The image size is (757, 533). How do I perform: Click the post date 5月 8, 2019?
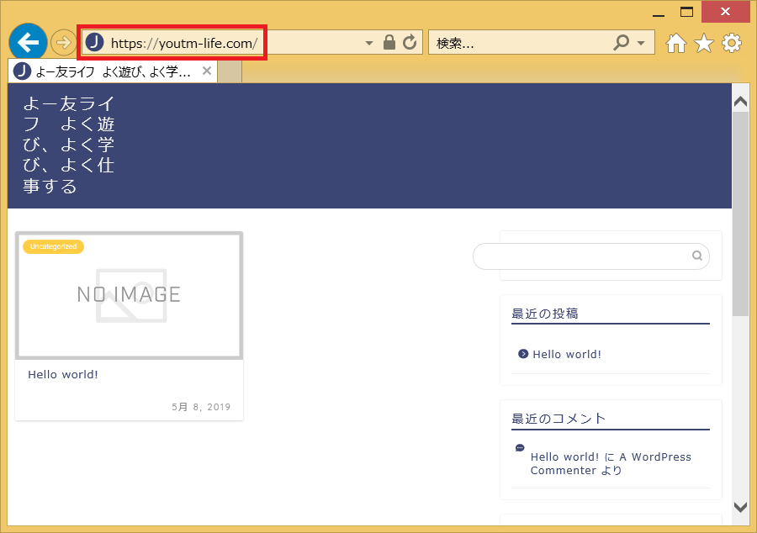pyautogui.click(x=201, y=407)
